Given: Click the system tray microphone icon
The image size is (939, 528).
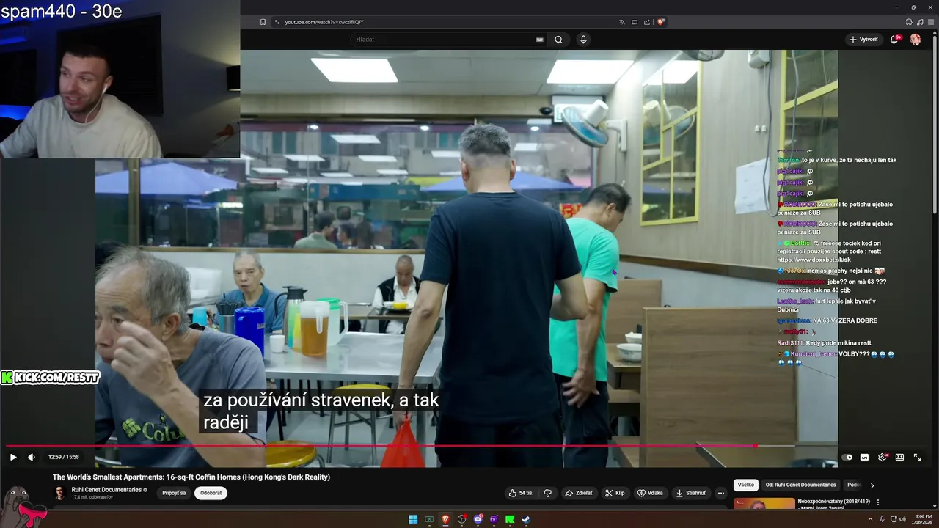Looking at the screenshot, I should tap(883, 519).
